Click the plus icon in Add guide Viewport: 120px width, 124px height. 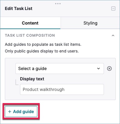(x=10, y=112)
